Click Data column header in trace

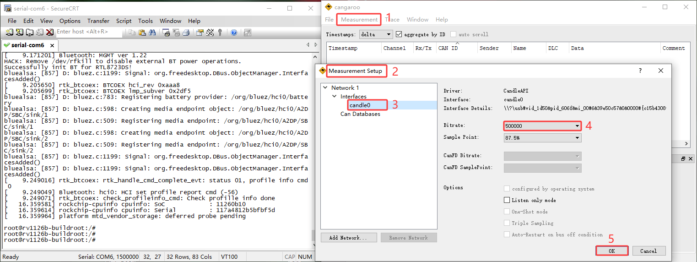click(x=614, y=48)
